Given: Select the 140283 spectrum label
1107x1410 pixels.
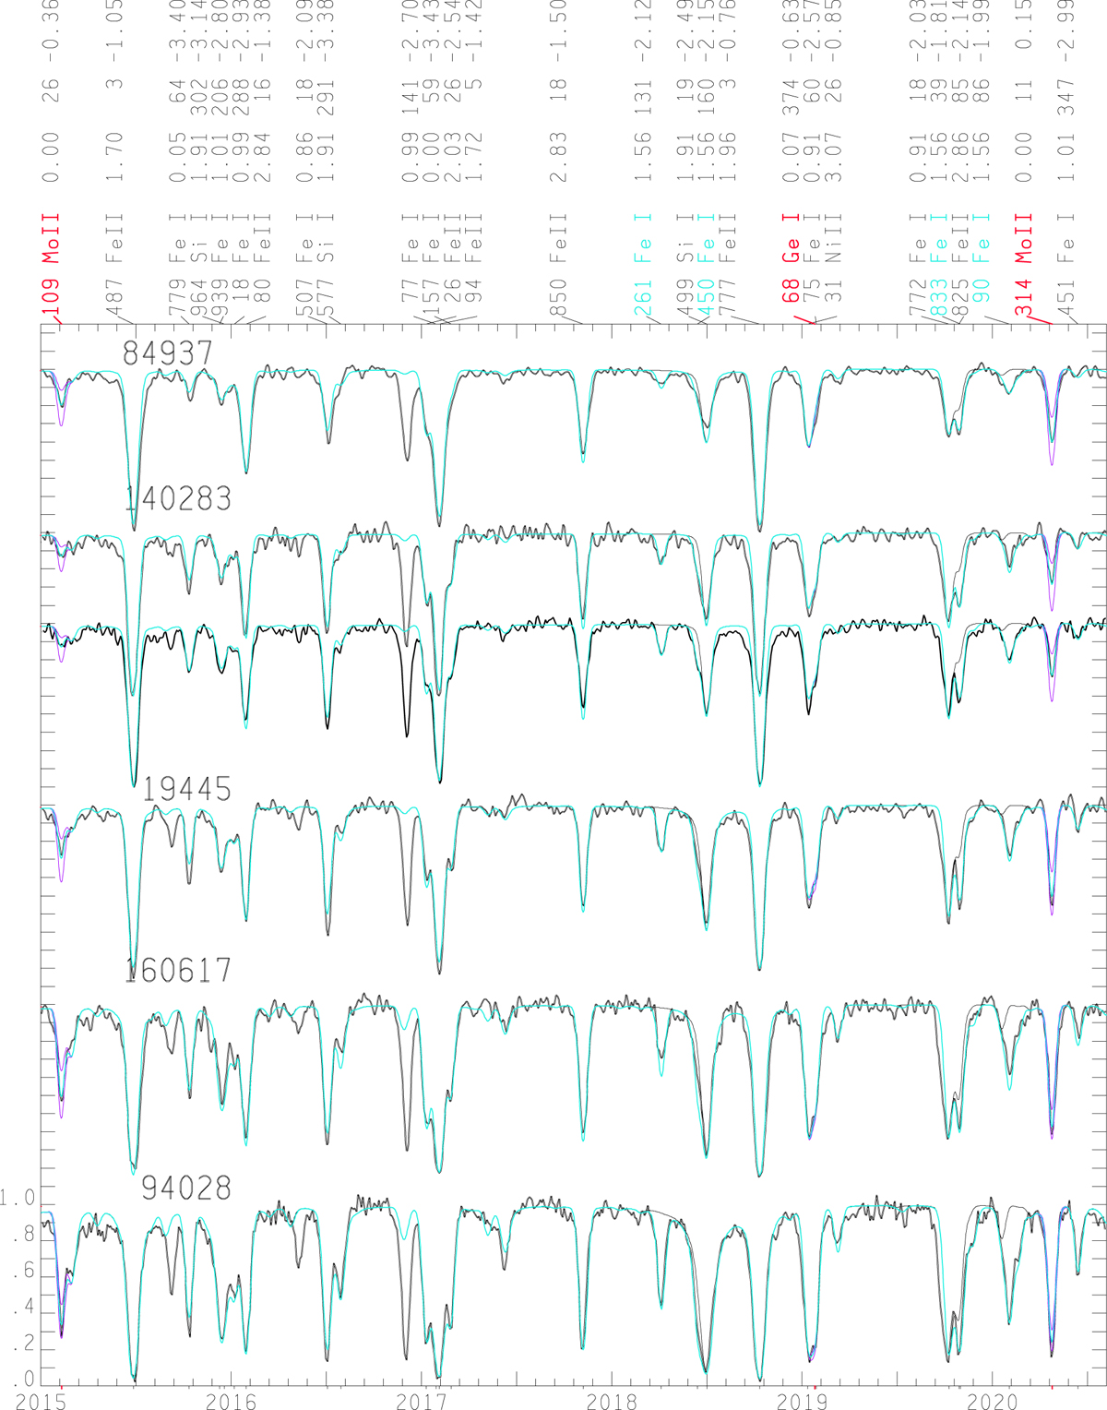Looking at the screenshot, I should pyautogui.click(x=178, y=499).
